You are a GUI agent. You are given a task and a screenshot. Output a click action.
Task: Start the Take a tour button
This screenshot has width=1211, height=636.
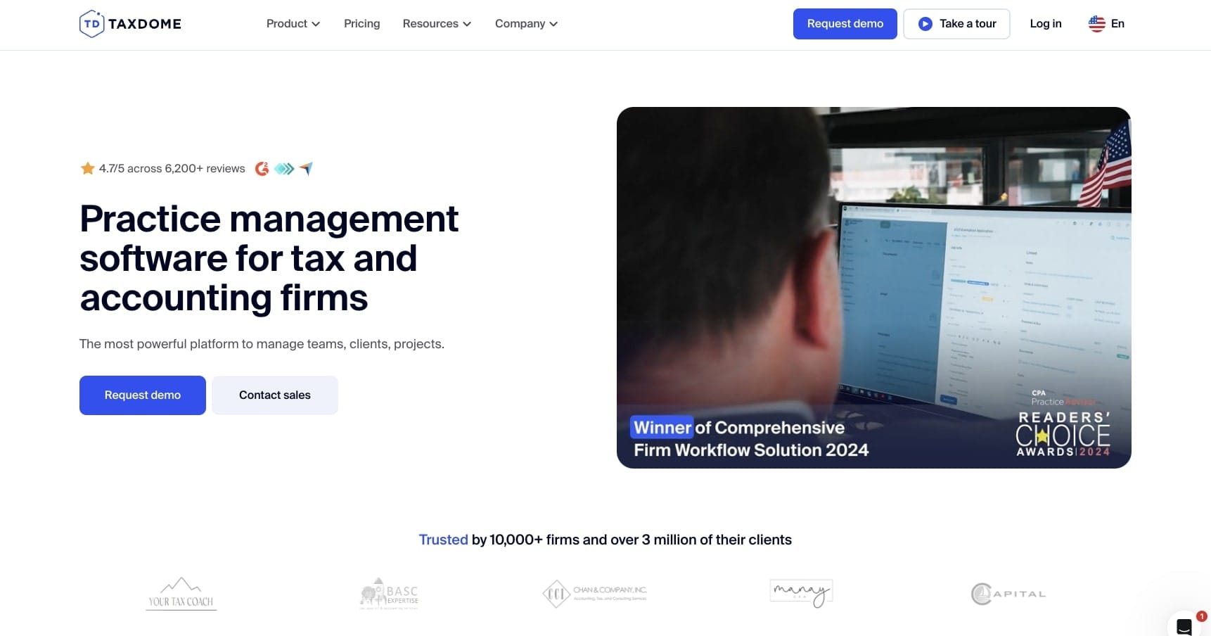[x=956, y=24]
